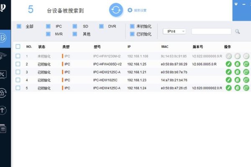Open details icon for 192.168.1.23
Screen dimensions: 251x167
pyautogui.click(x=237, y=80)
